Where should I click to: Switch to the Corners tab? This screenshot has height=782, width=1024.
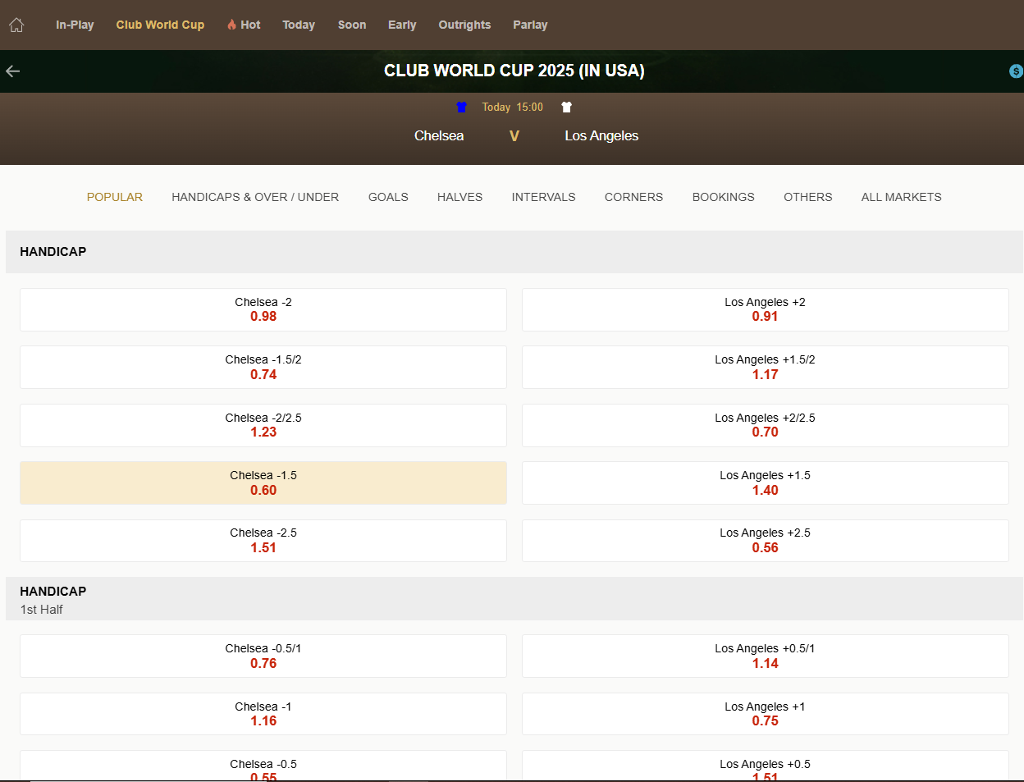pyautogui.click(x=633, y=197)
